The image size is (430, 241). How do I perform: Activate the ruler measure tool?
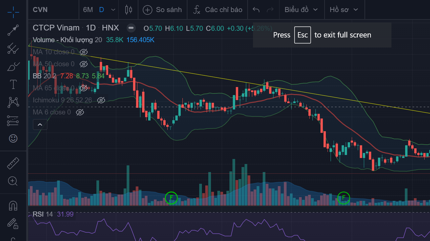(13, 163)
